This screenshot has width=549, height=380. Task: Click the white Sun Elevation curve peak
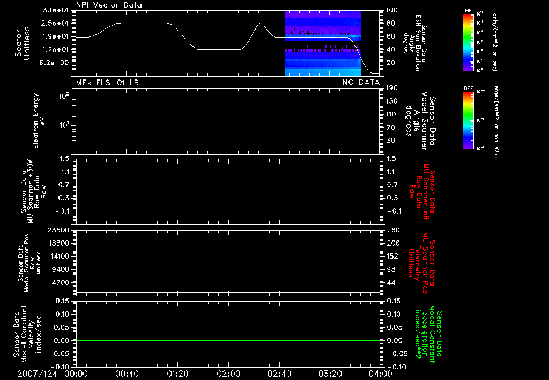pyautogui.click(x=260, y=23)
